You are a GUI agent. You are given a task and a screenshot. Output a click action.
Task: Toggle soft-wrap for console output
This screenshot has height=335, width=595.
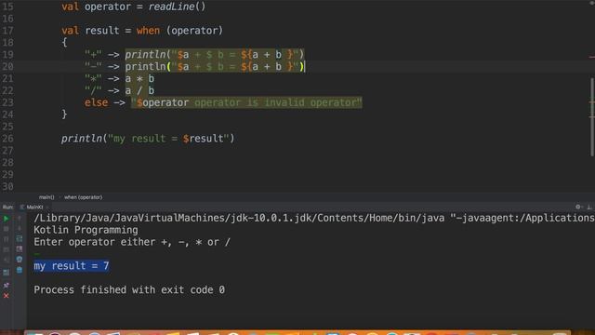[20, 238]
